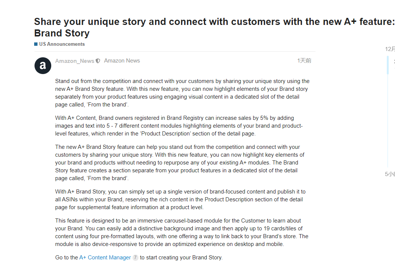Open the US Announcements category
The image size is (395, 275).
point(62,44)
